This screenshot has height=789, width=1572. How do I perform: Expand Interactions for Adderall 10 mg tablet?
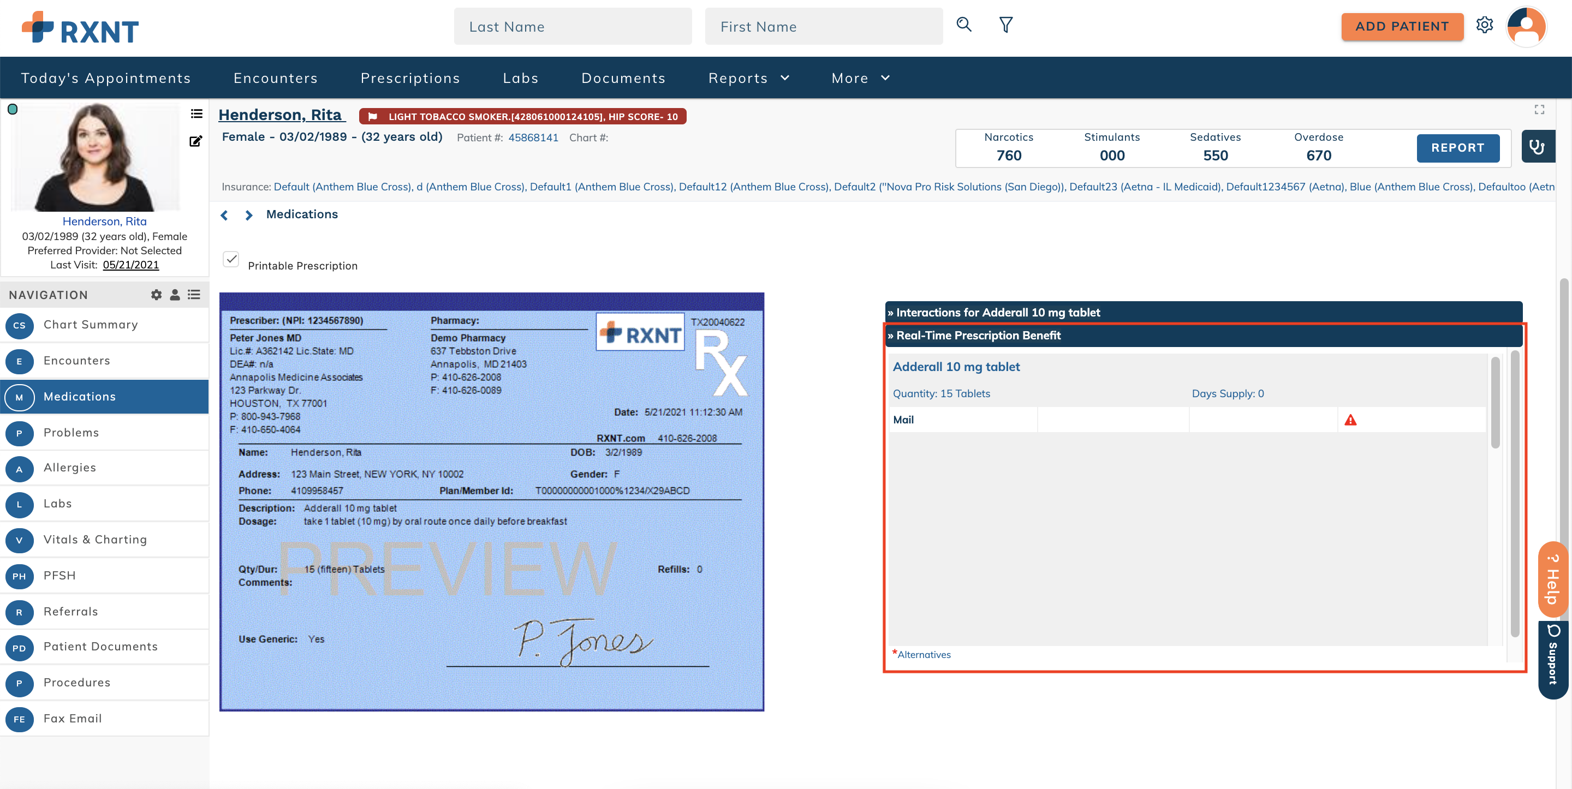(x=1204, y=313)
